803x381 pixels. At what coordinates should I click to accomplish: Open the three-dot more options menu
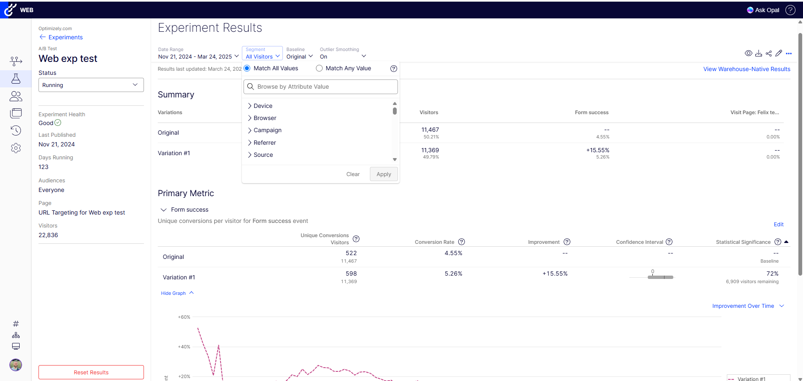click(789, 54)
